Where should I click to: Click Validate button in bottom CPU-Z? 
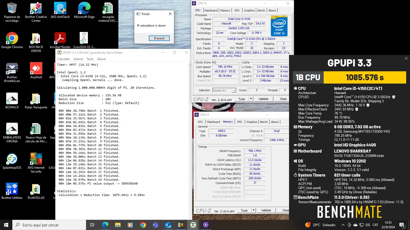coord(266,210)
